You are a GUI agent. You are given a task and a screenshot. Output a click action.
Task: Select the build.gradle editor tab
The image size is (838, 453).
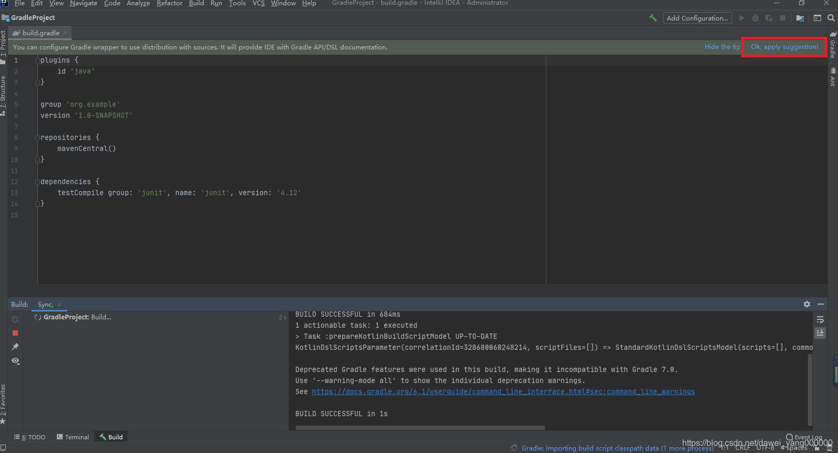coord(41,33)
